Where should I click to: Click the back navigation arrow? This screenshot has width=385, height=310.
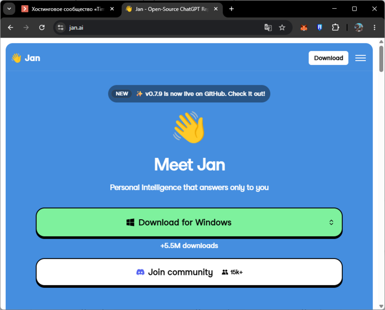[10, 27]
